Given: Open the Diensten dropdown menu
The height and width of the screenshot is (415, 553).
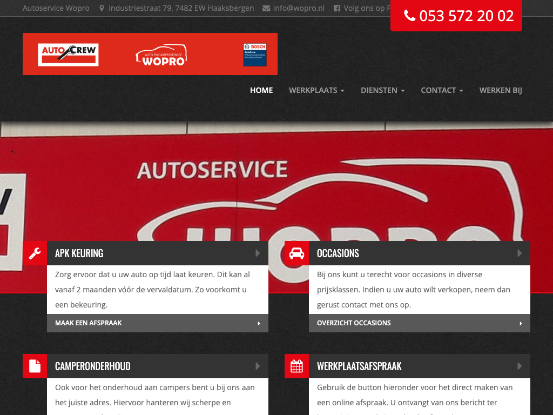Looking at the screenshot, I should [382, 90].
